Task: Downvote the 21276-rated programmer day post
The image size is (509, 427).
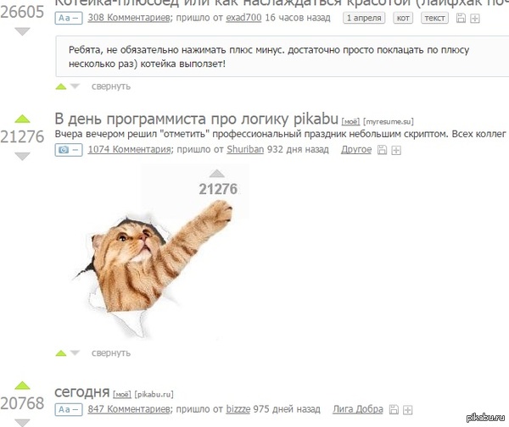Action: click(22, 156)
